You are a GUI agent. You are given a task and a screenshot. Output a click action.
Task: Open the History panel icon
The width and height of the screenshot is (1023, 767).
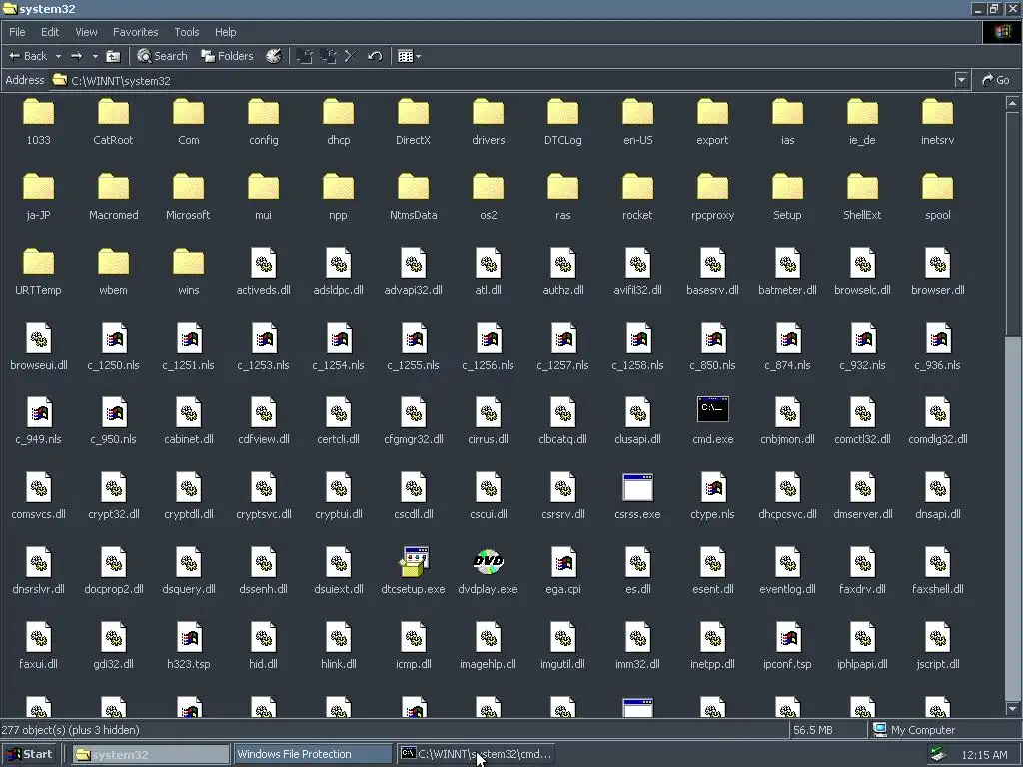274,56
